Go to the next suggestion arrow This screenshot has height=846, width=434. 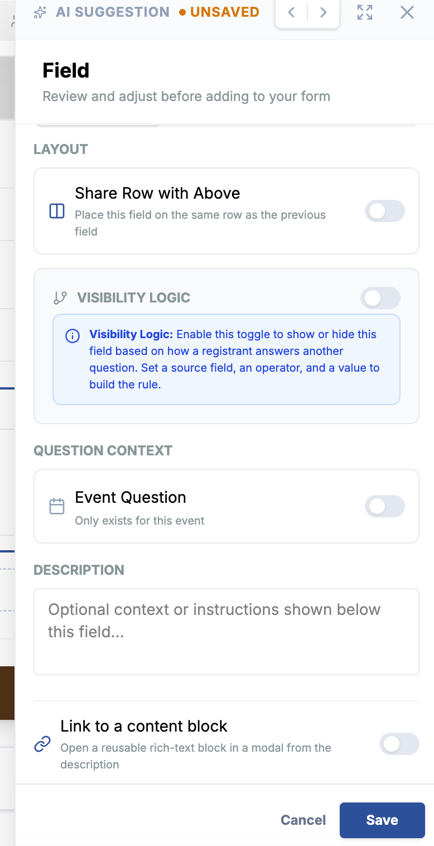[x=323, y=12]
